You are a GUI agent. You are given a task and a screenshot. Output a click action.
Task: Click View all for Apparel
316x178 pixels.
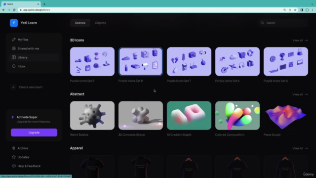[x=300, y=148]
